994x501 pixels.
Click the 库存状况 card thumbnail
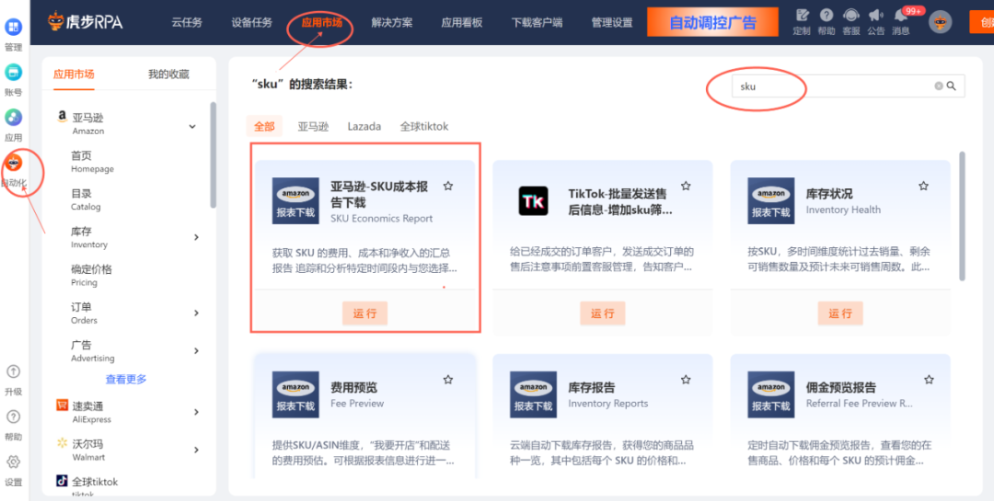771,200
